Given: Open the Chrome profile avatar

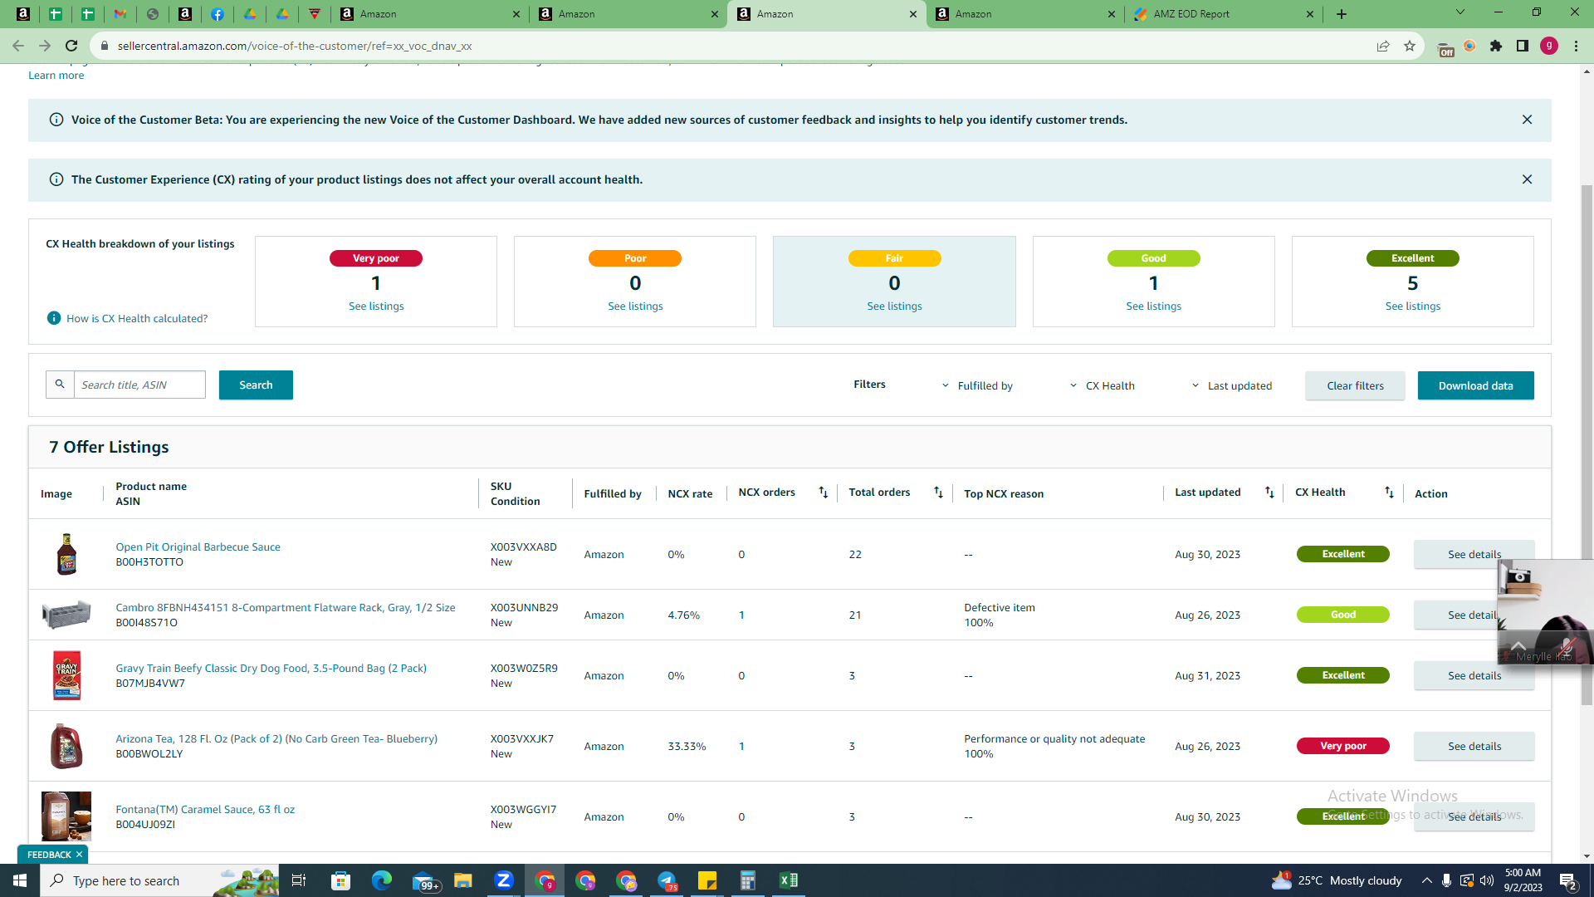Looking at the screenshot, I should pyautogui.click(x=1549, y=46).
